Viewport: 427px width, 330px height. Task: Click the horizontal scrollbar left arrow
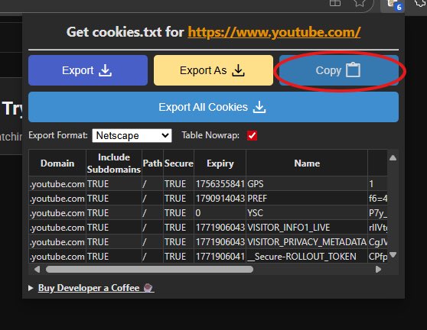coord(37,270)
